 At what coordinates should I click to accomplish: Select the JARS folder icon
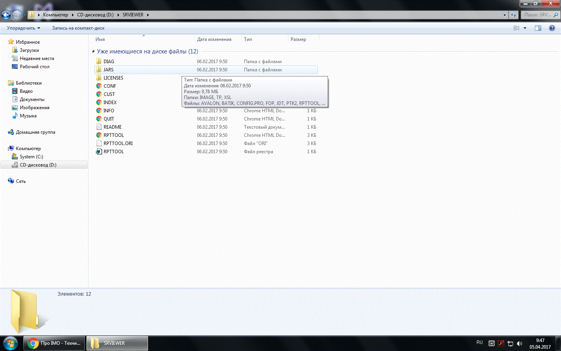(x=99, y=70)
